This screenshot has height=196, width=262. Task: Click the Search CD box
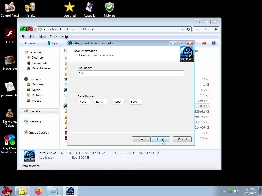point(204,29)
